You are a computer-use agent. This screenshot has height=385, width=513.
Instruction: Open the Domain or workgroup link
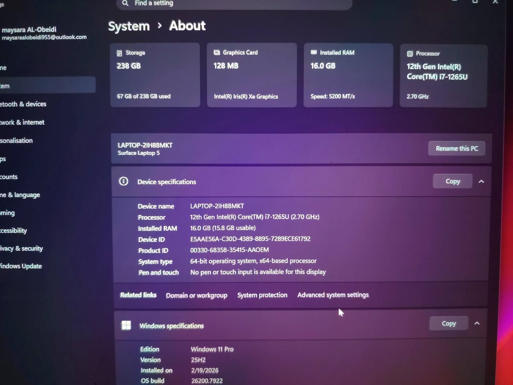pyautogui.click(x=196, y=295)
